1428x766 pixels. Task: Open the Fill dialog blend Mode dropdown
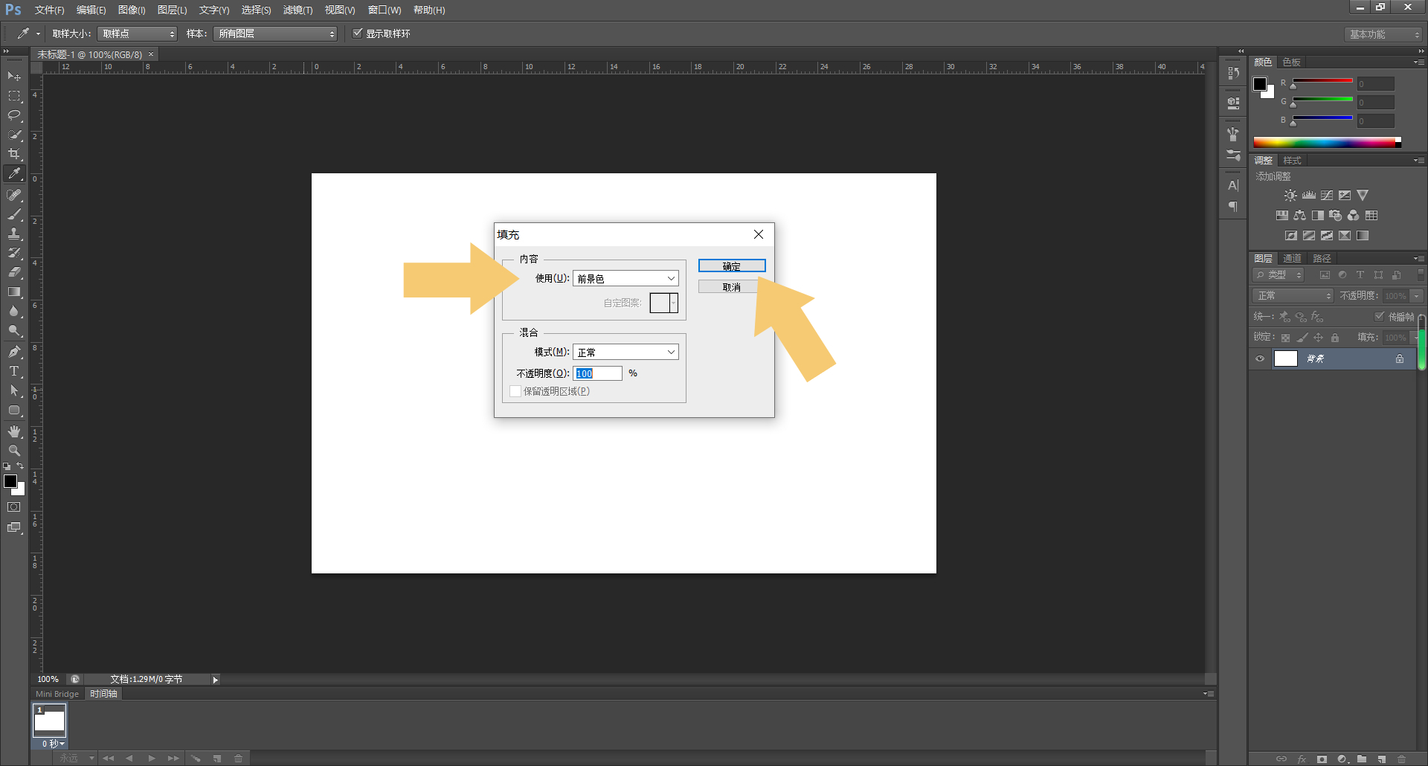point(625,352)
